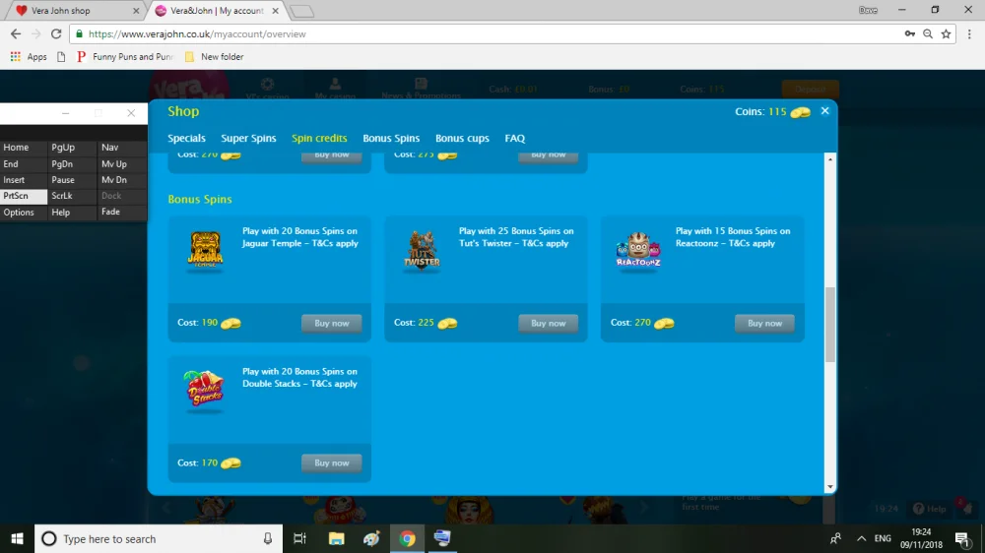The width and height of the screenshot is (985, 553).
Task: Open the Apps bookmarks shortcut
Action: pyautogui.click(x=29, y=56)
